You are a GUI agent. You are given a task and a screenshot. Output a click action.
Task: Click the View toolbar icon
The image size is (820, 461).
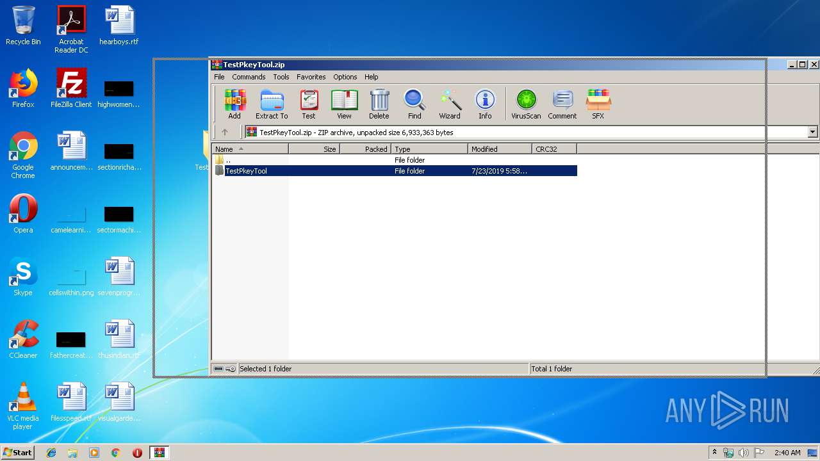tap(344, 104)
